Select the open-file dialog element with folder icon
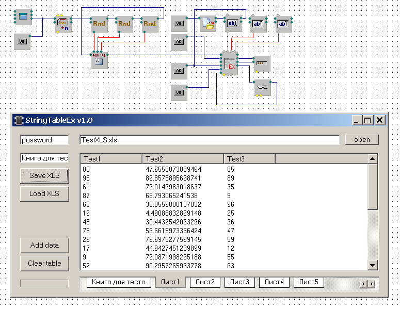This screenshot has height=309, width=400. (x=208, y=24)
